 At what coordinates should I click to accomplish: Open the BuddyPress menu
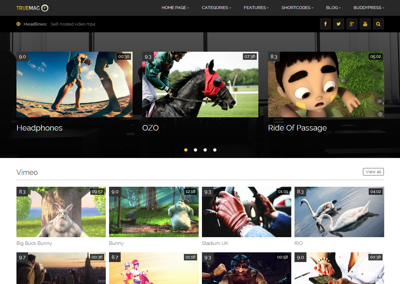click(369, 8)
